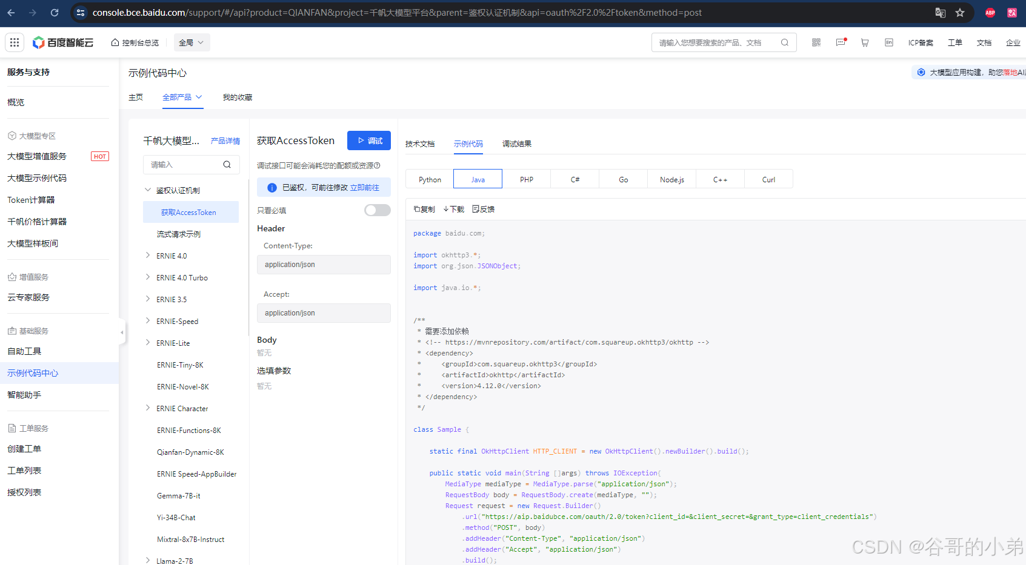This screenshot has width=1026, height=565.
Task: Open the product details link
Action: [225, 140]
